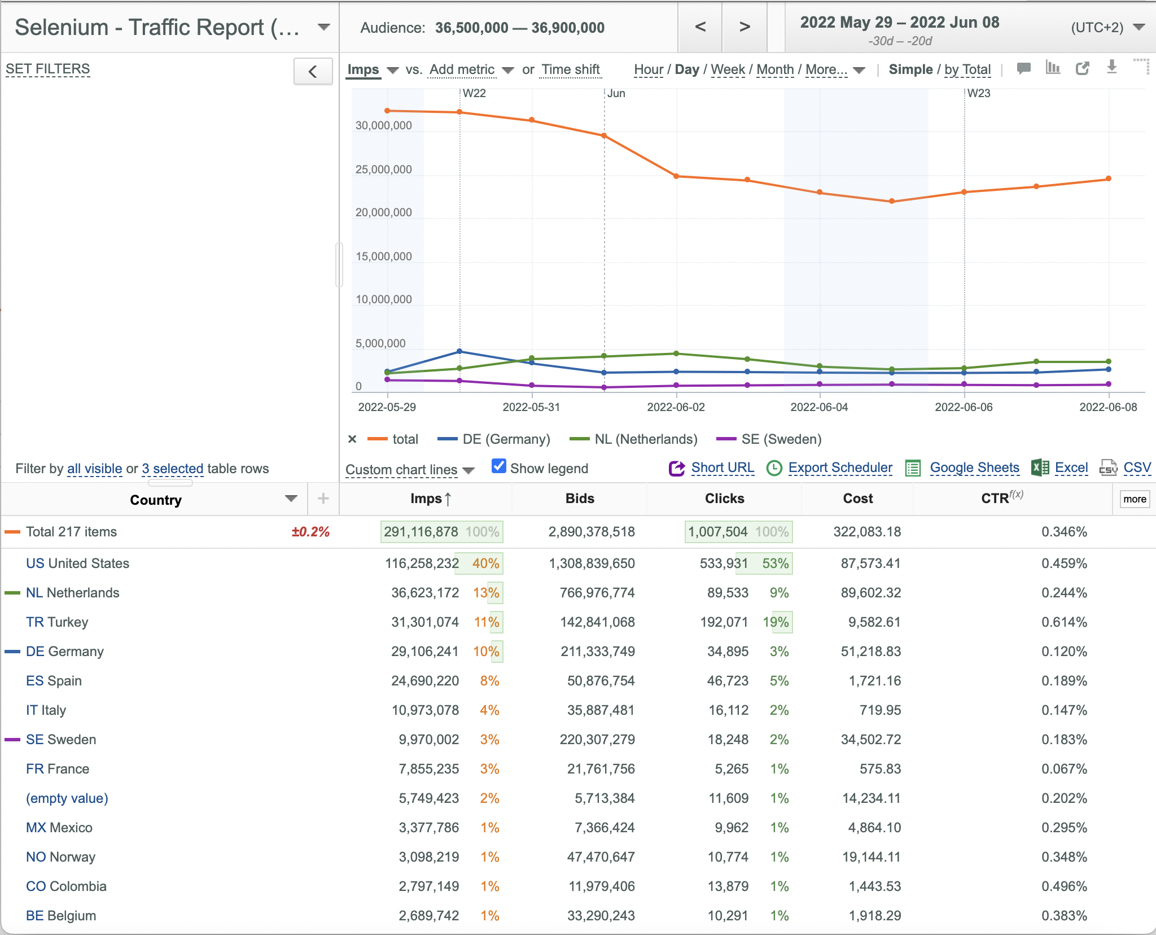The height and width of the screenshot is (935, 1156).
Task: Select the by Total chart mode
Action: 967,69
